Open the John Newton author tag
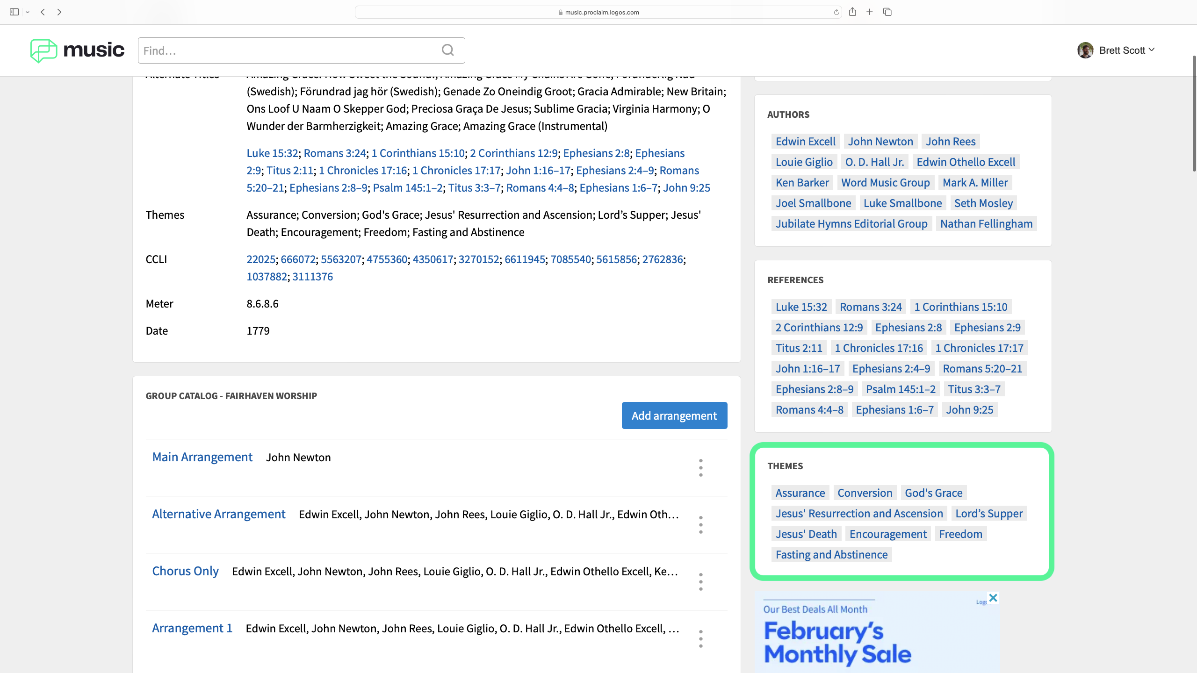This screenshot has height=673, width=1197. tap(880, 142)
